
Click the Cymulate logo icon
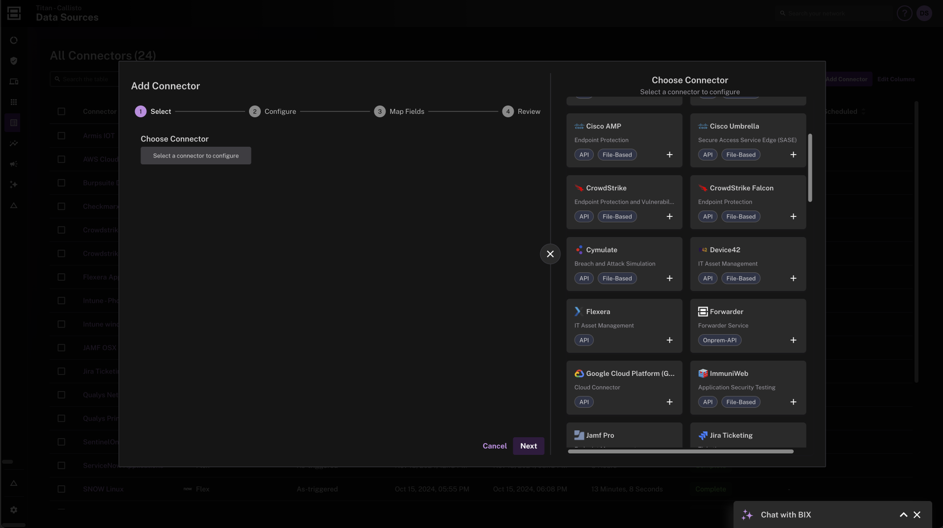tap(579, 250)
